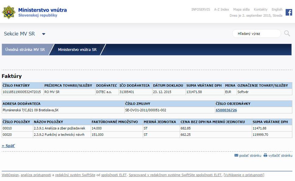
Task: Open the A-Z Index link
Action: click(x=222, y=9)
